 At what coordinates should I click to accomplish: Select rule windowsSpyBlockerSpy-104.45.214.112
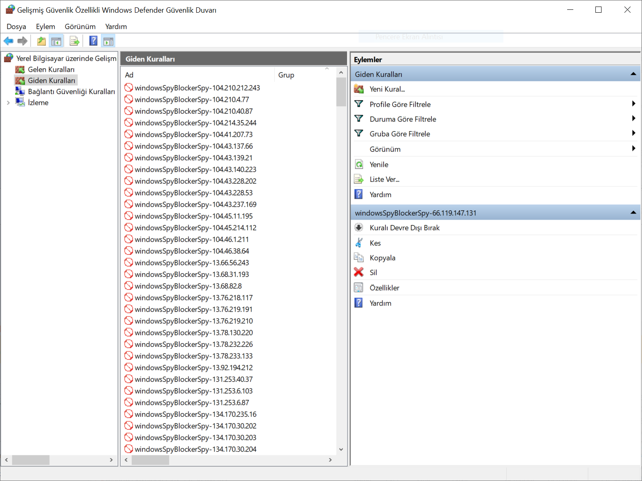(195, 228)
